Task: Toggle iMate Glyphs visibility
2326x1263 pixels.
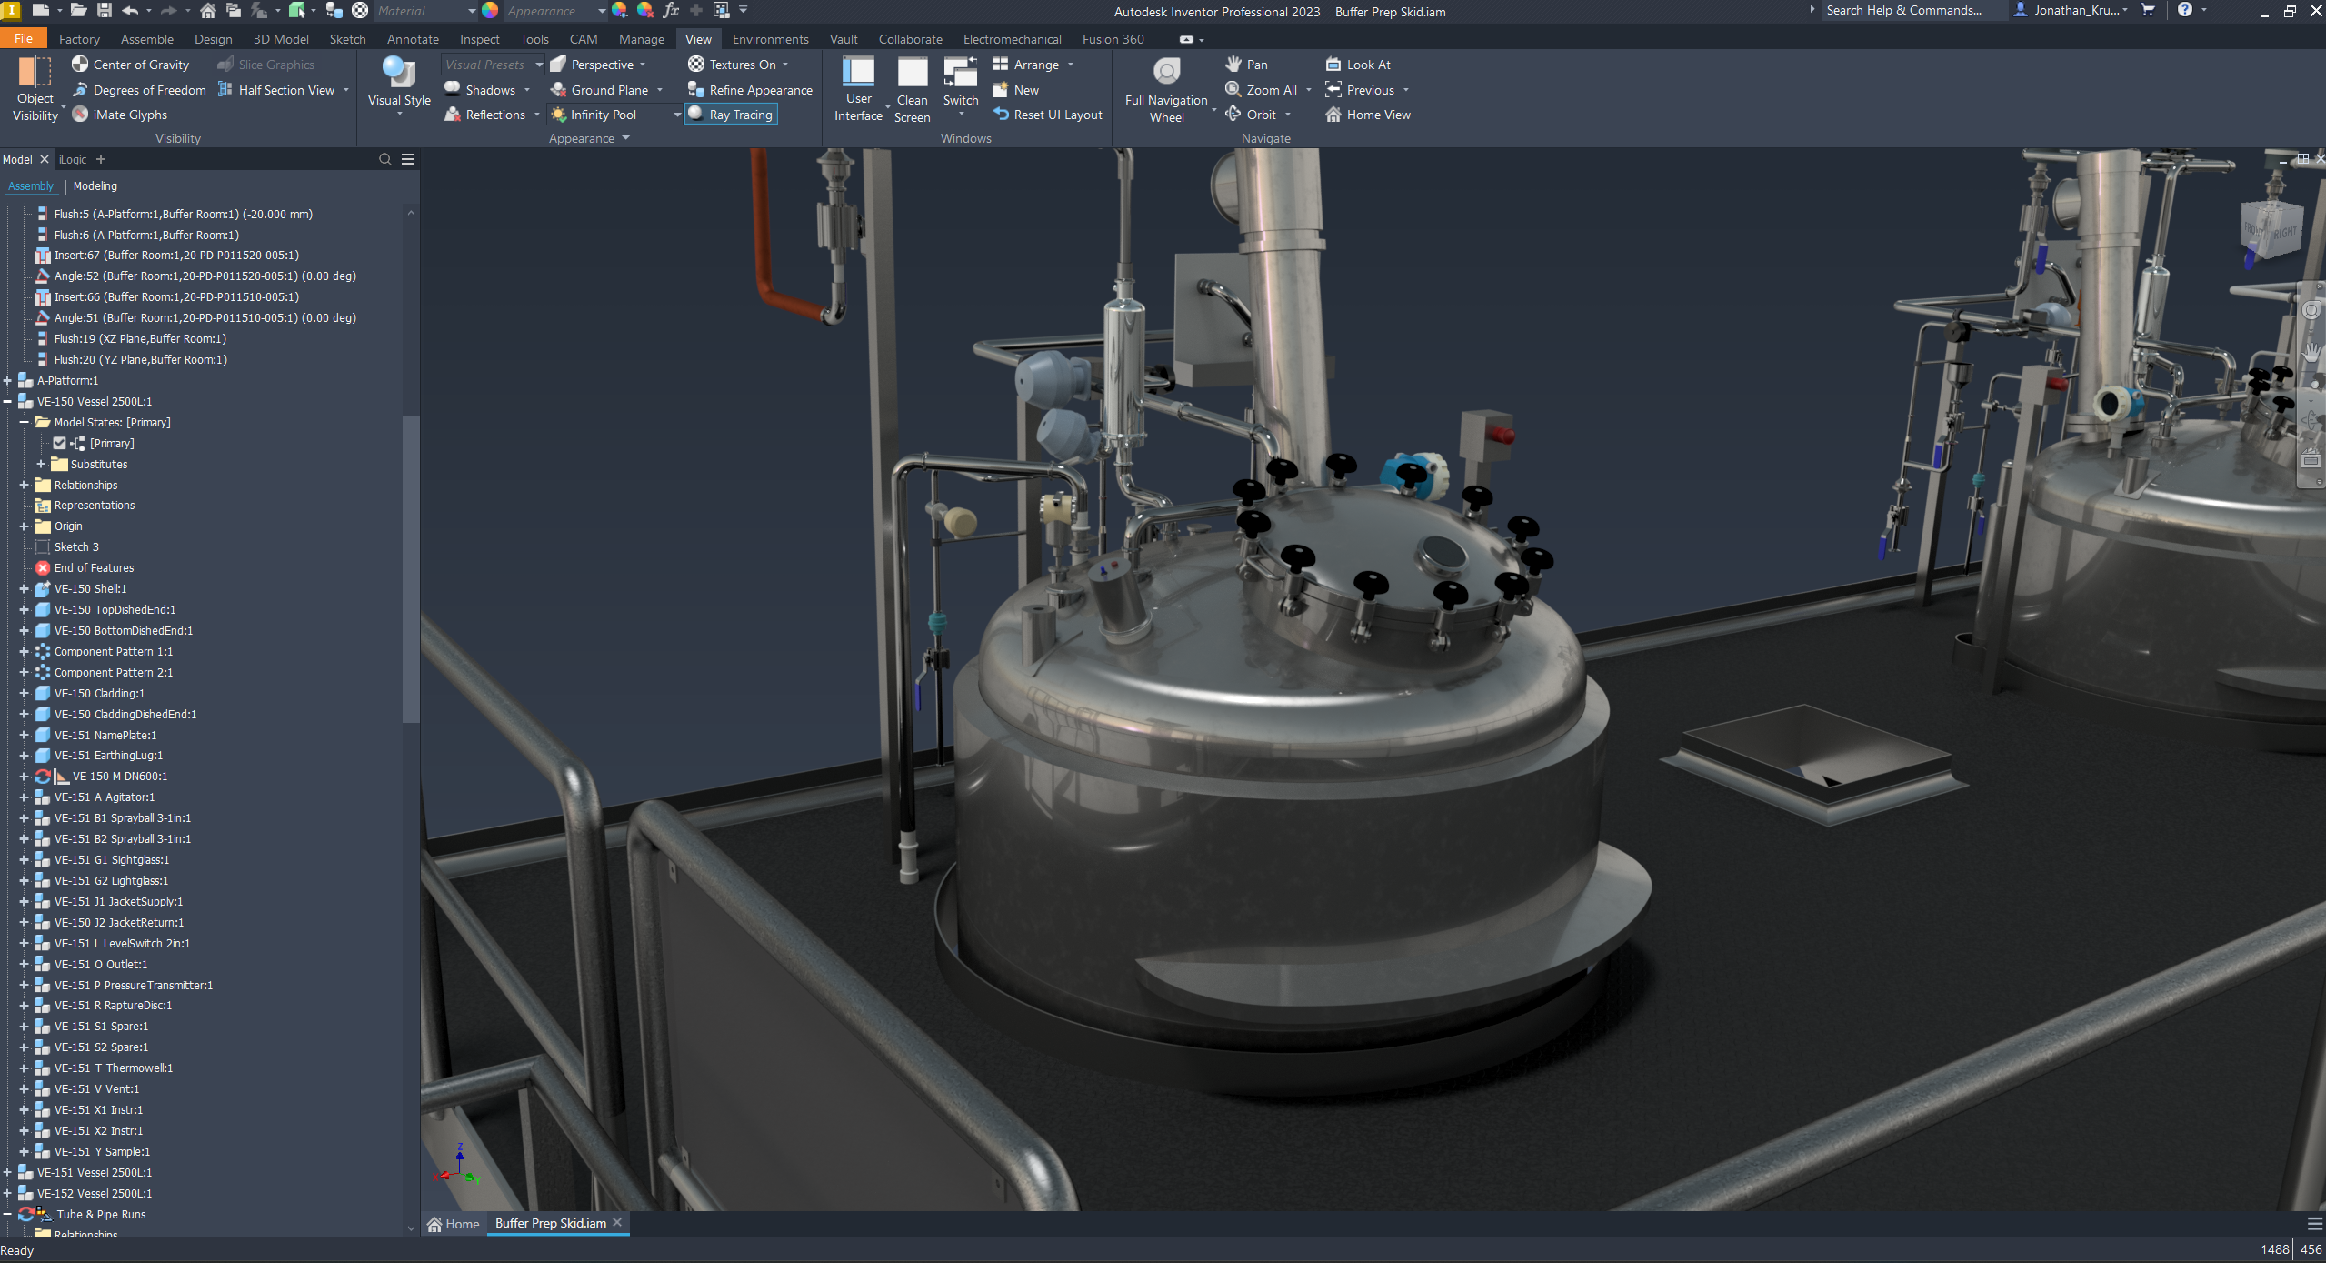Action: 80,115
